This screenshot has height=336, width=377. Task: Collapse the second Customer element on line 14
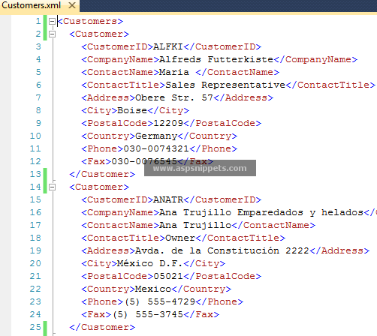52,187
